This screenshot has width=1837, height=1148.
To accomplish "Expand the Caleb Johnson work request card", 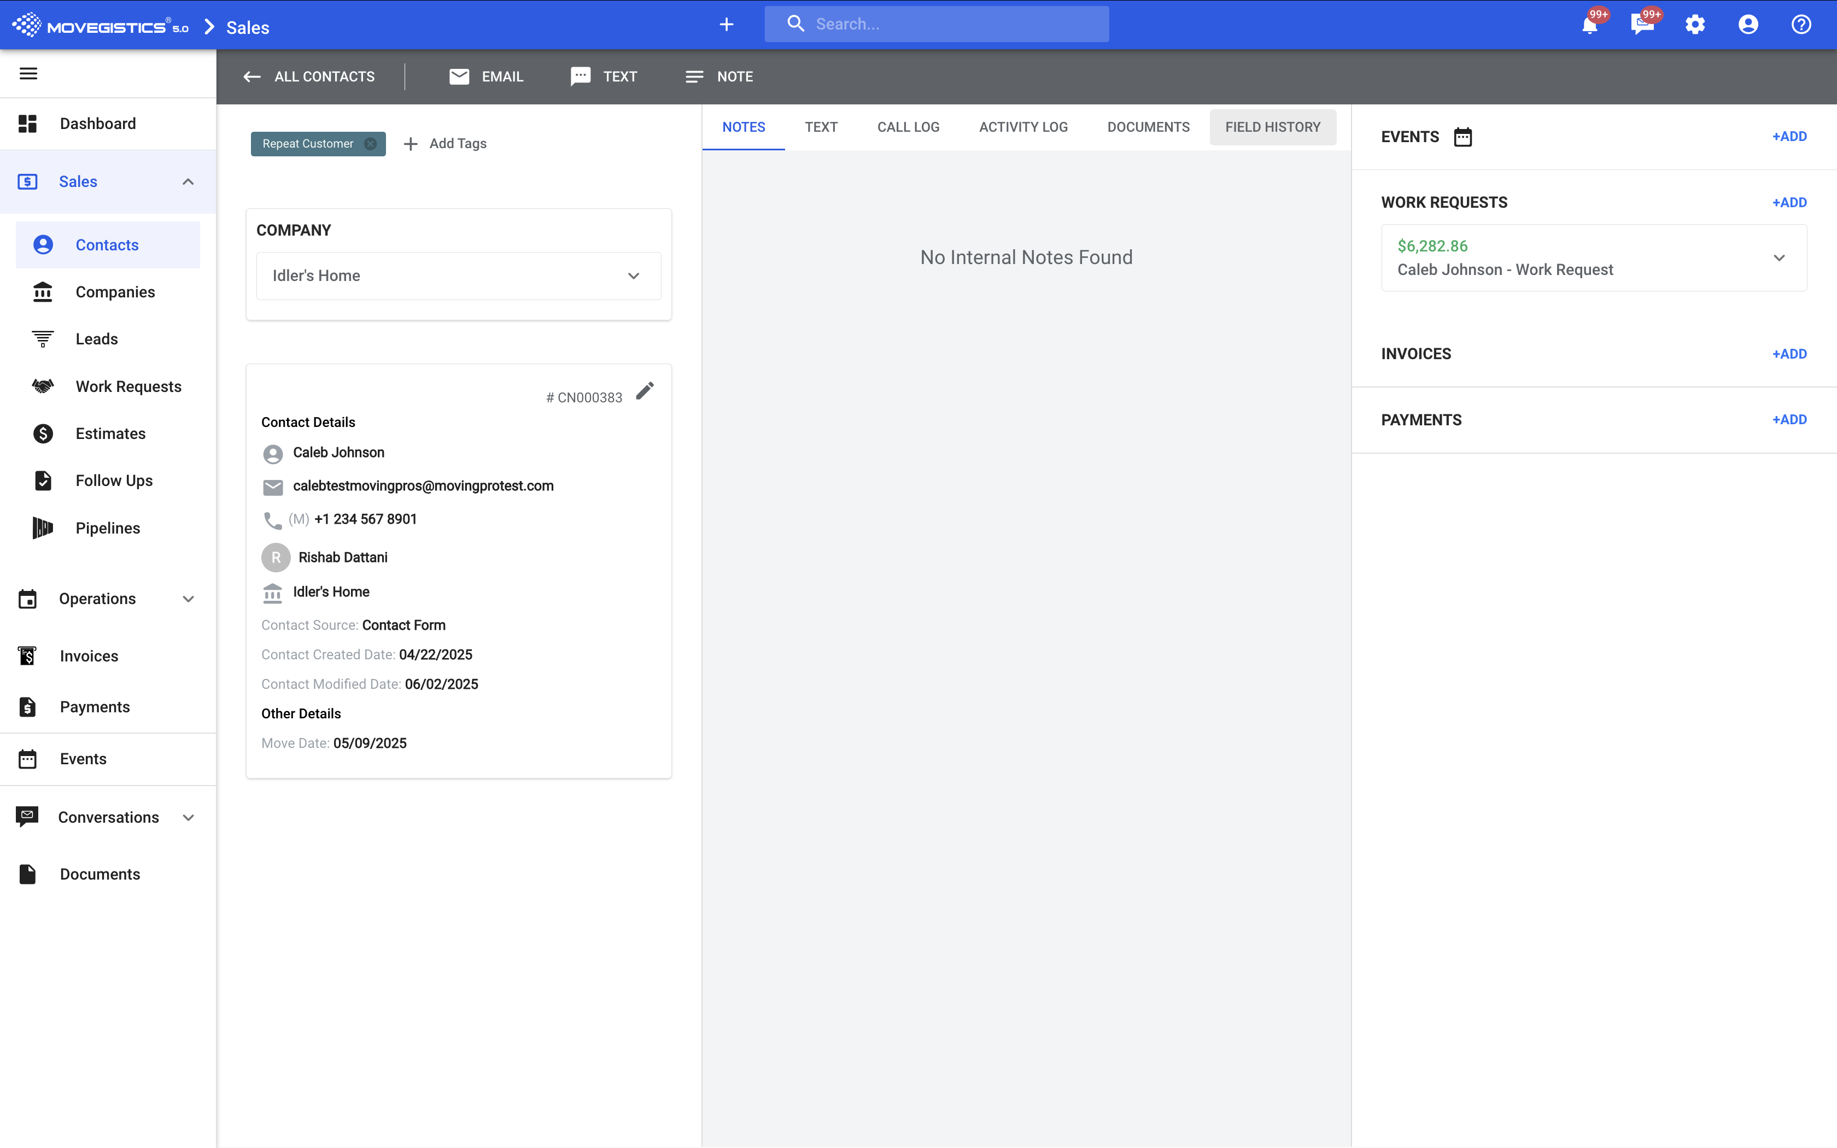I will 1779,258.
